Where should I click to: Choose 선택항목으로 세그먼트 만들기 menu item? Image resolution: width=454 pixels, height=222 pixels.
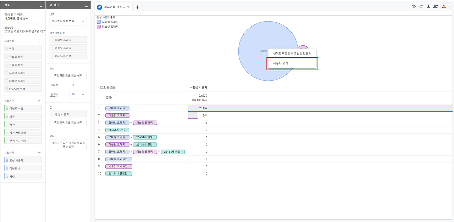click(x=292, y=53)
